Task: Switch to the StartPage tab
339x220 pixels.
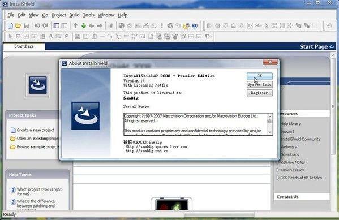Action: [24, 46]
